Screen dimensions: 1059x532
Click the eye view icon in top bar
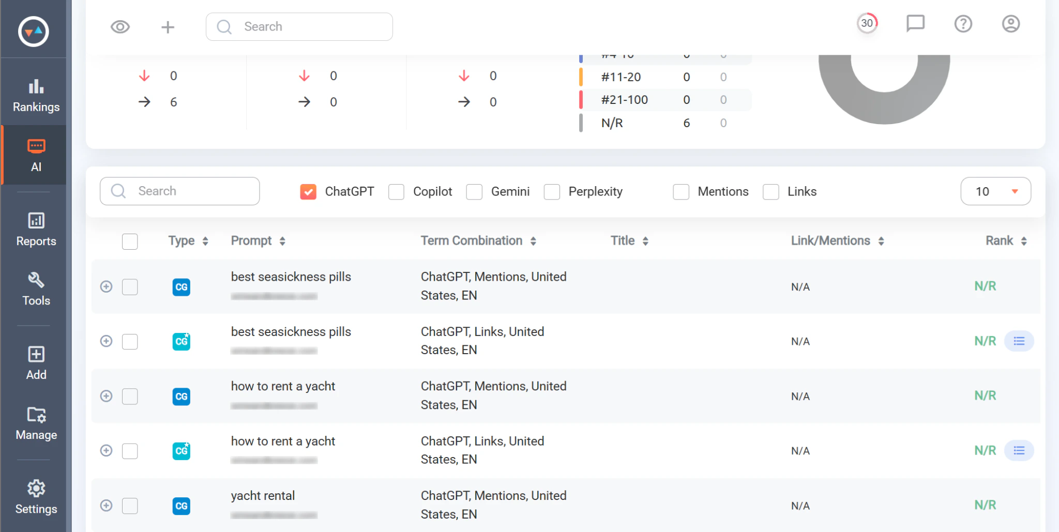(120, 27)
